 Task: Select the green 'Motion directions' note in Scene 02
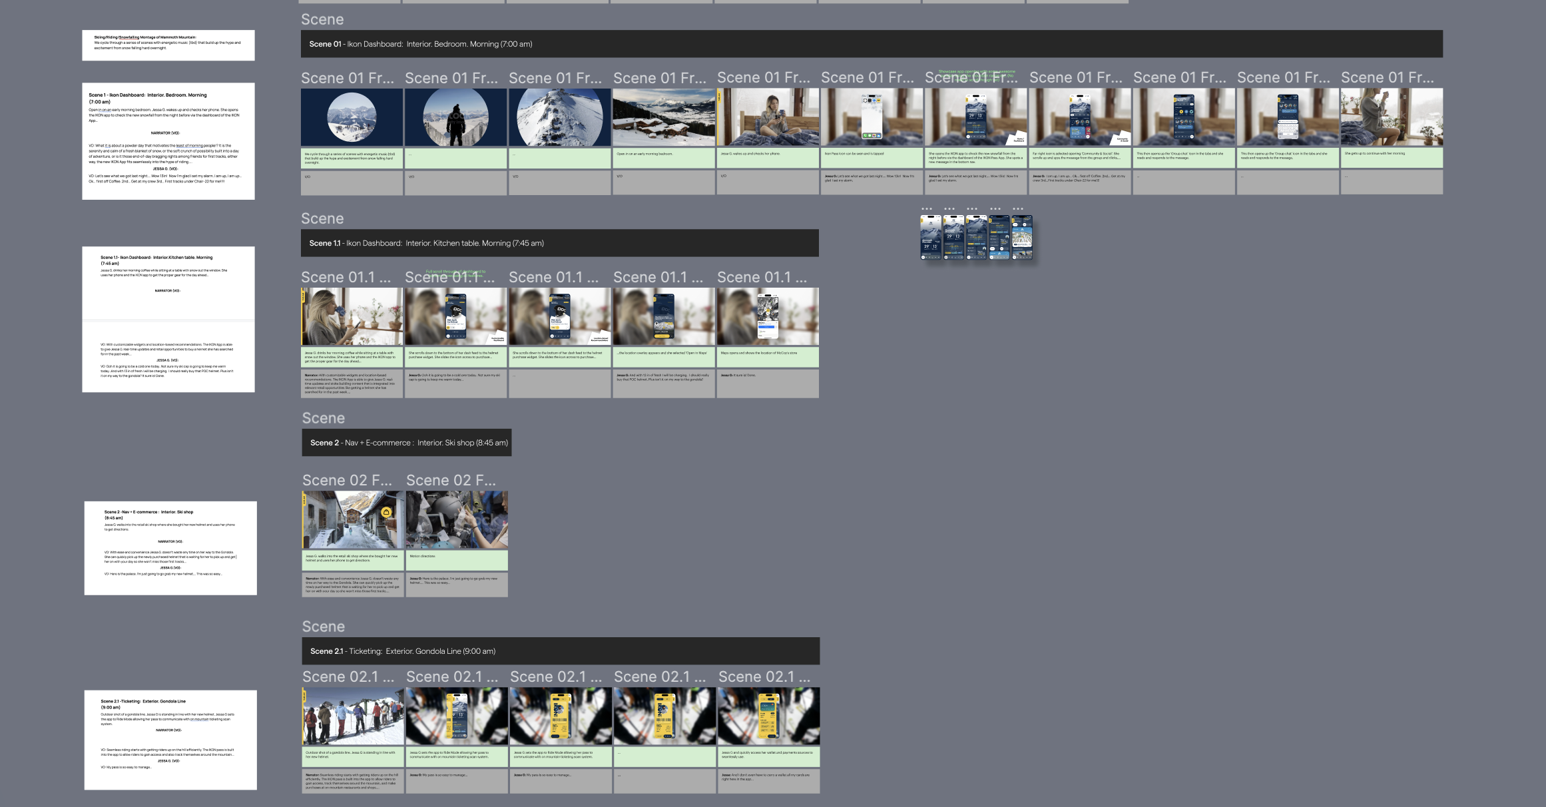click(457, 561)
